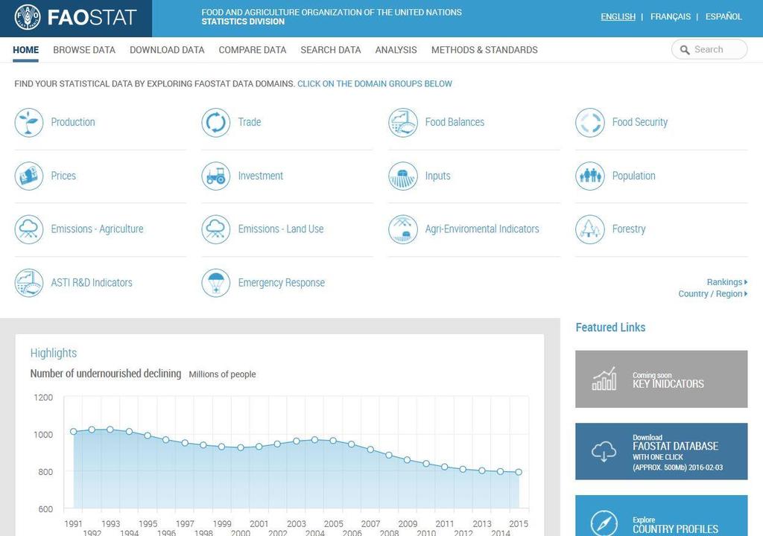This screenshot has height=536, width=763.
Task: Open the Population domain link
Action: point(633,176)
